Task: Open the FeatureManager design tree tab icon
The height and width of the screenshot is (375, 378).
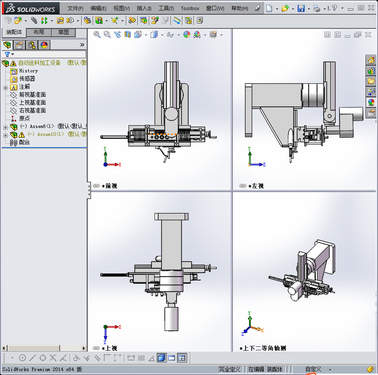Action: click(7, 45)
